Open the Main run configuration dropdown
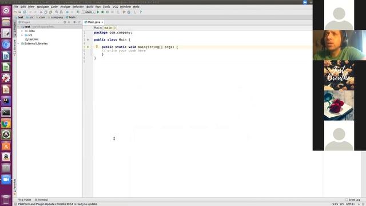 (89, 12)
